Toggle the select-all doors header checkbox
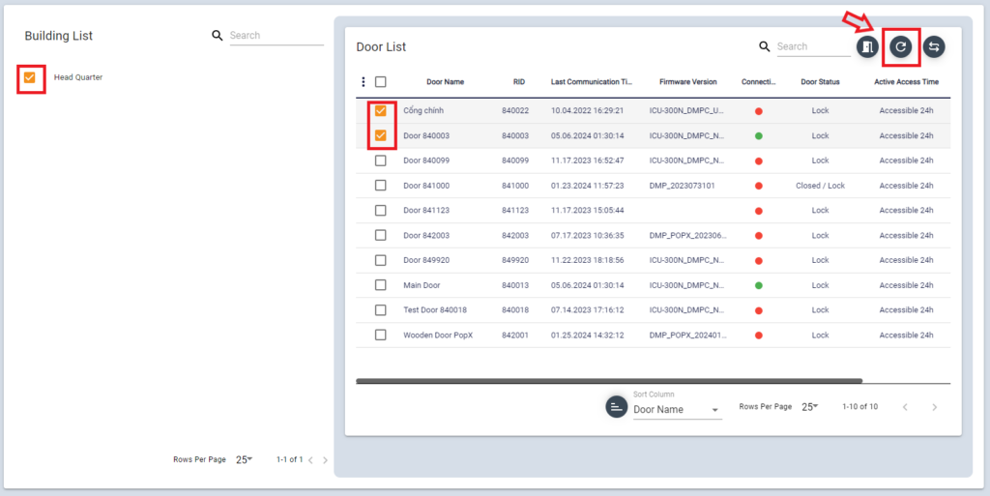The height and width of the screenshot is (496, 990). (x=381, y=82)
